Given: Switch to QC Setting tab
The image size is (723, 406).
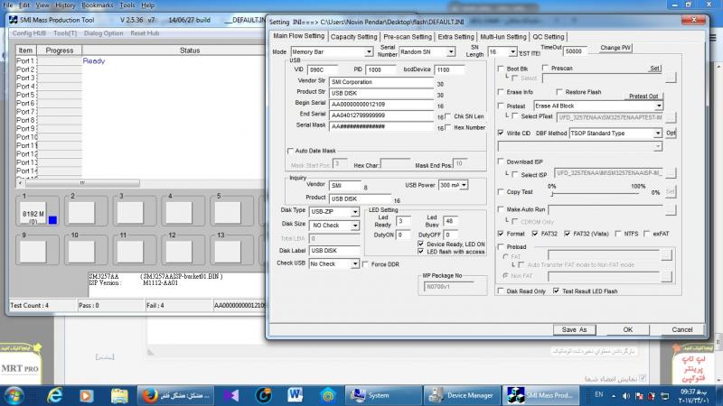Looking at the screenshot, I should [x=549, y=37].
